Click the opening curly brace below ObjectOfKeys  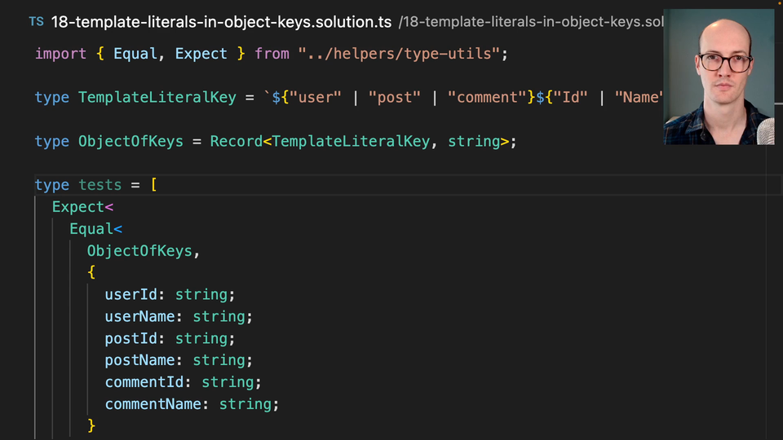coord(91,273)
